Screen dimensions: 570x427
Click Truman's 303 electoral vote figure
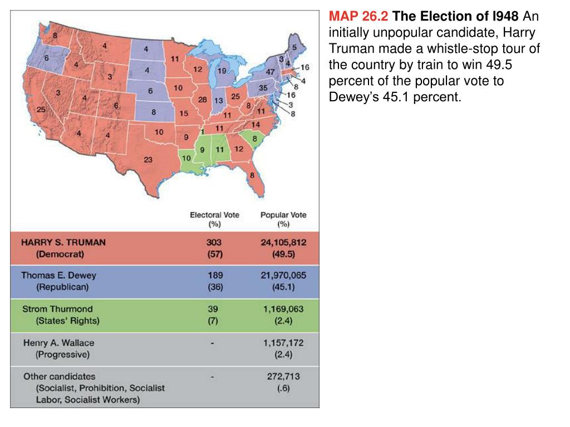[x=214, y=242]
